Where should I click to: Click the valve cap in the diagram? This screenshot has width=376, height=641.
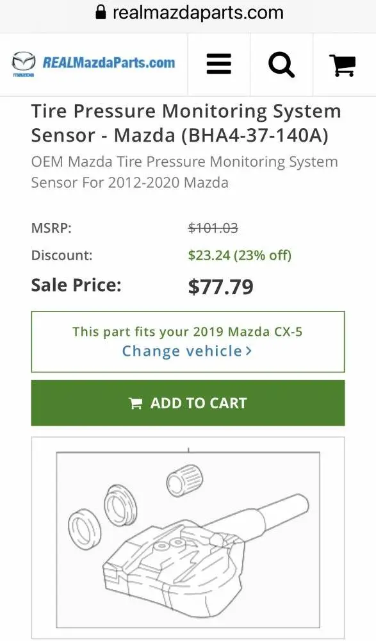[184, 480]
